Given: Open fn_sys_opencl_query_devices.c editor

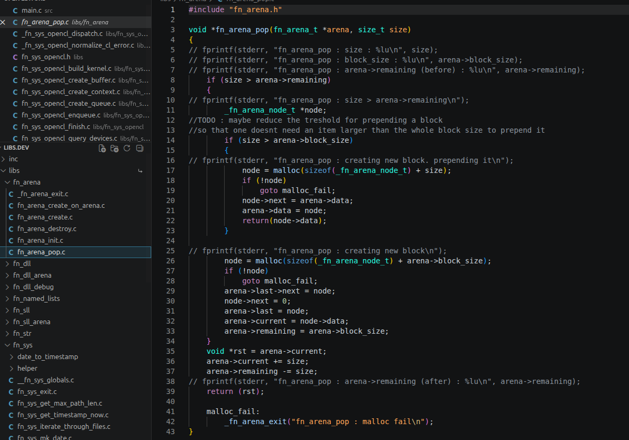Looking at the screenshot, I should coord(76,139).
